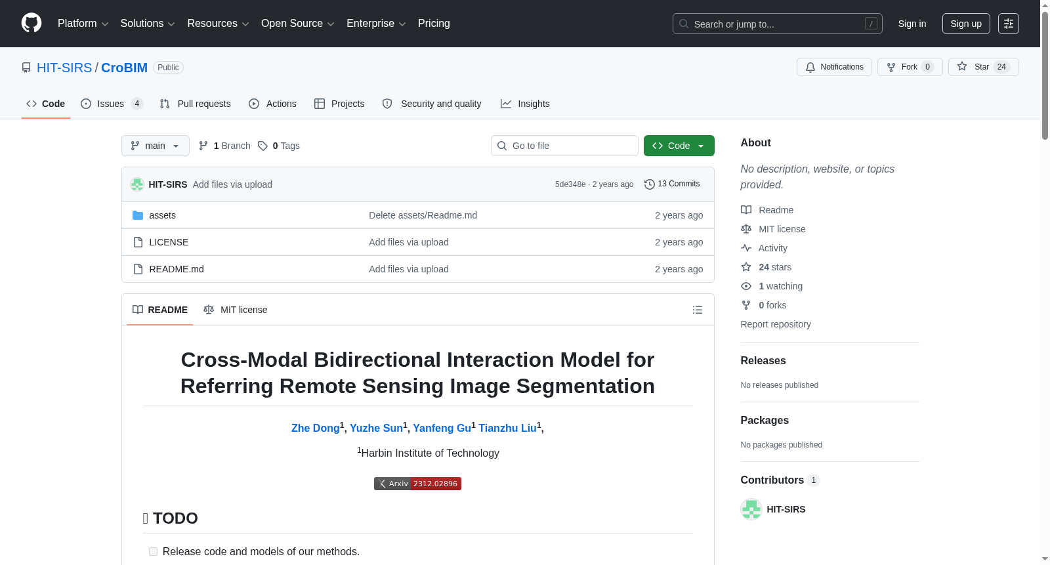Click the HIT-SIRS contributor avatar
Viewport: 1050px width, 565px height.
point(751,509)
